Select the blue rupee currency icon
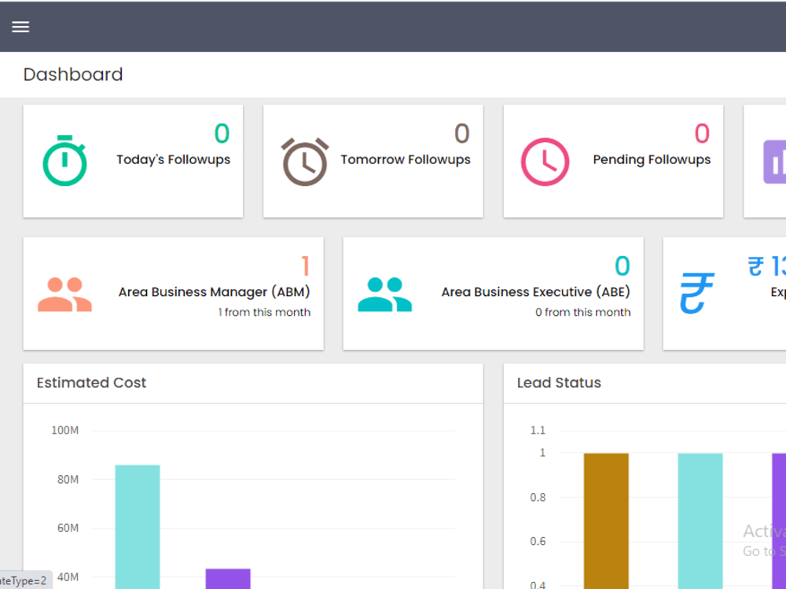Viewport: 786px width, 589px height. (696, 294)
